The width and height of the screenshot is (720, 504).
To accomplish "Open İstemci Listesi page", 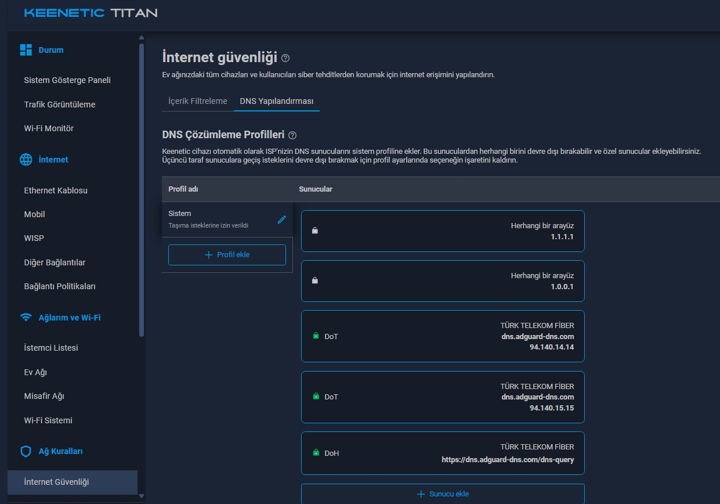I will [x=51, y=348].
